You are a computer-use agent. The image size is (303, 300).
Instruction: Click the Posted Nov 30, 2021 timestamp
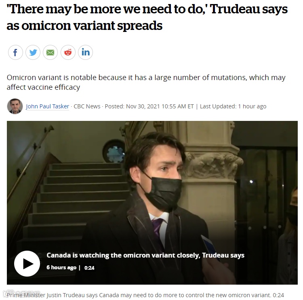point(149,106)
